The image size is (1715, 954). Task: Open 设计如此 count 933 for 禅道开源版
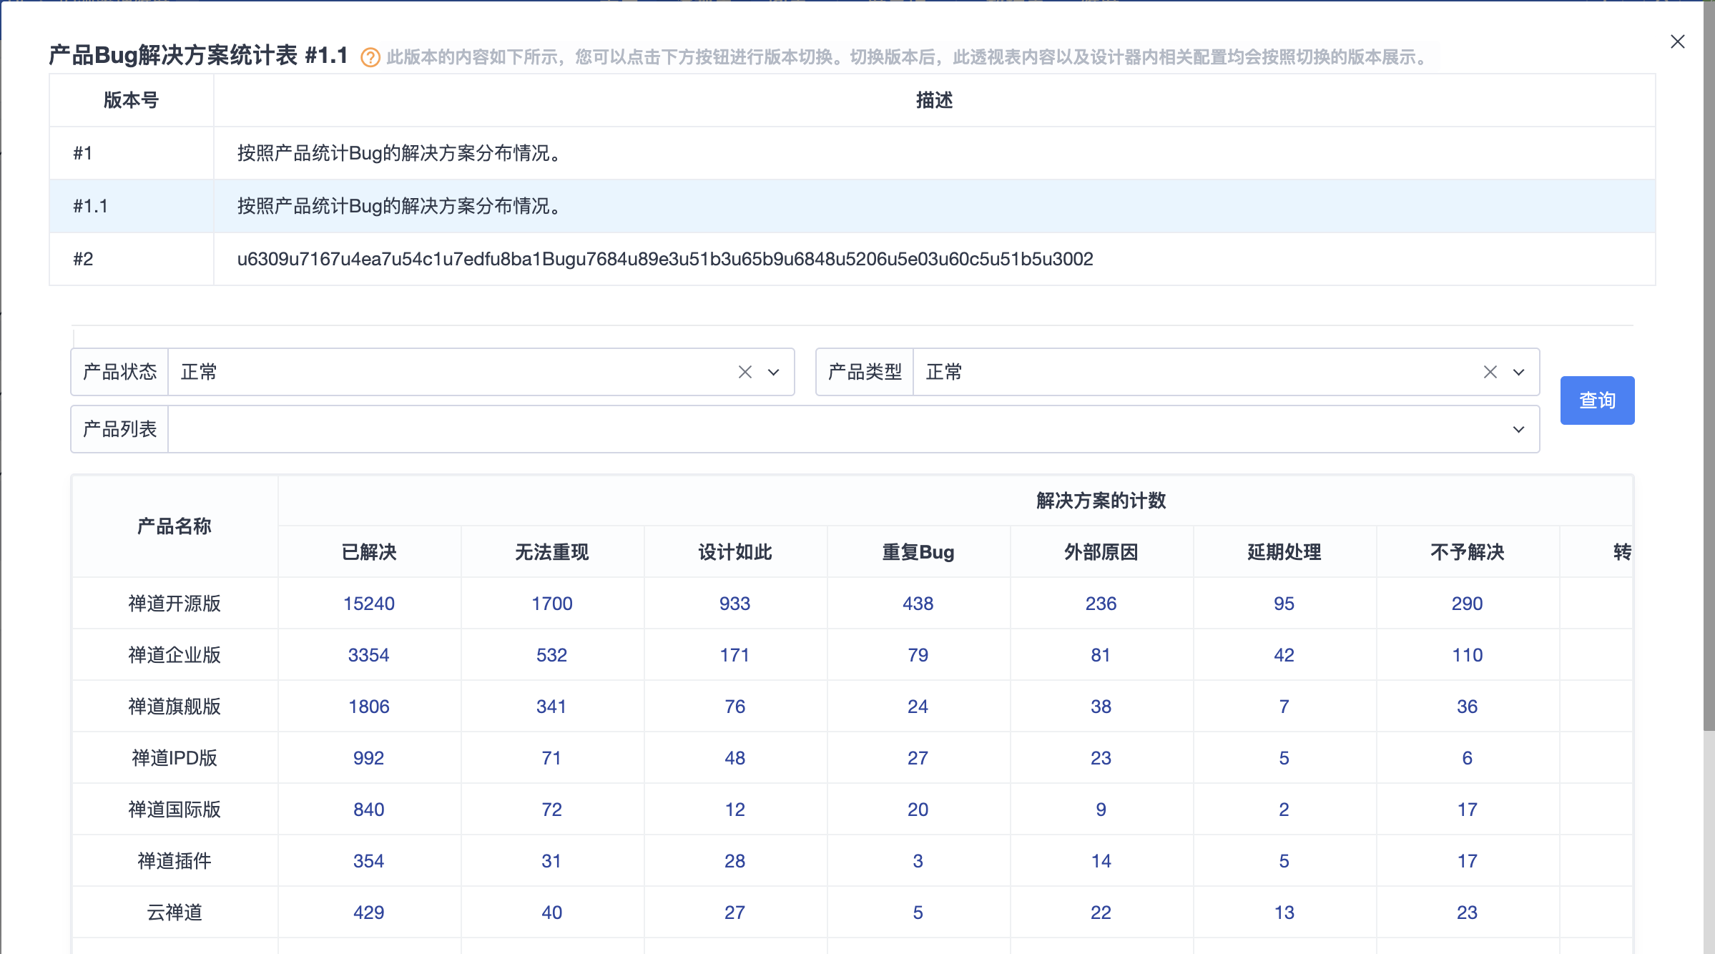735,604
